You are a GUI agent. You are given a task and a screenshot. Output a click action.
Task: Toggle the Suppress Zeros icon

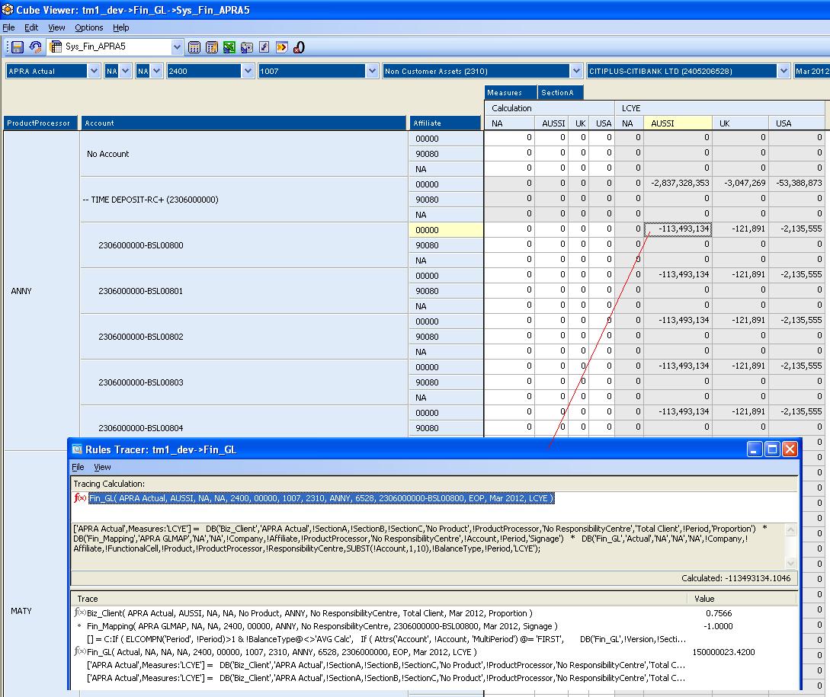(299, 47)
